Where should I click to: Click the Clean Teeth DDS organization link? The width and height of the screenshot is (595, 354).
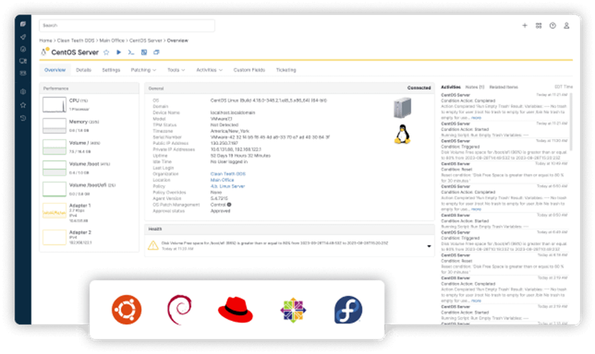pyautogui.click(x=228, y=174)
